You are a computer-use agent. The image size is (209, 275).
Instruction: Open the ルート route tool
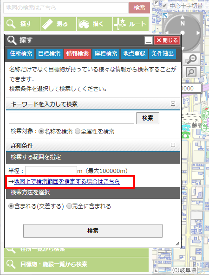pos(131,24)
